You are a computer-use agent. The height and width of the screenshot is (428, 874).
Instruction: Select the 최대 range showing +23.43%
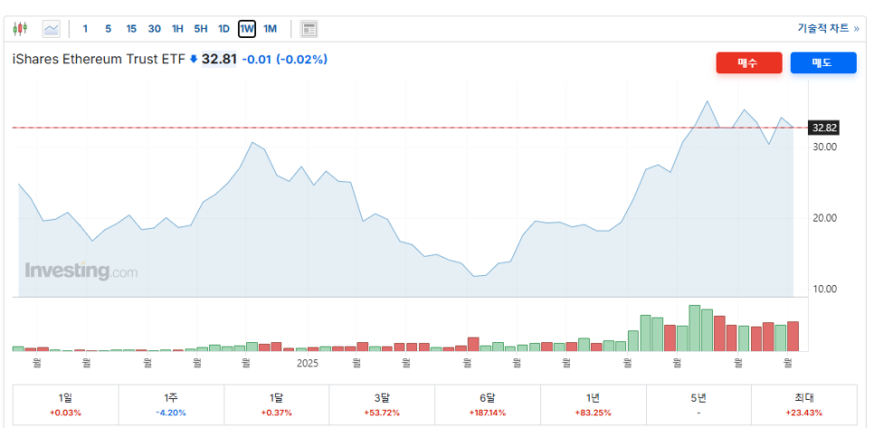pyautogui.click(x=804, y=405)
